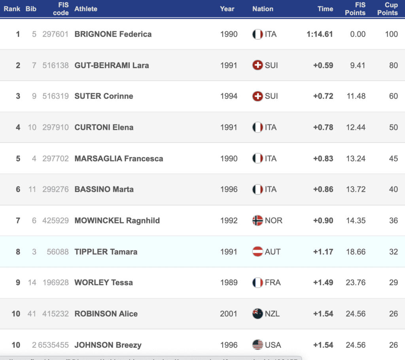Image resolution: width=405 pixels, height=360 pixels.
Task: Open BASSINO Marta athlete entry
Action: pos(104,189)
